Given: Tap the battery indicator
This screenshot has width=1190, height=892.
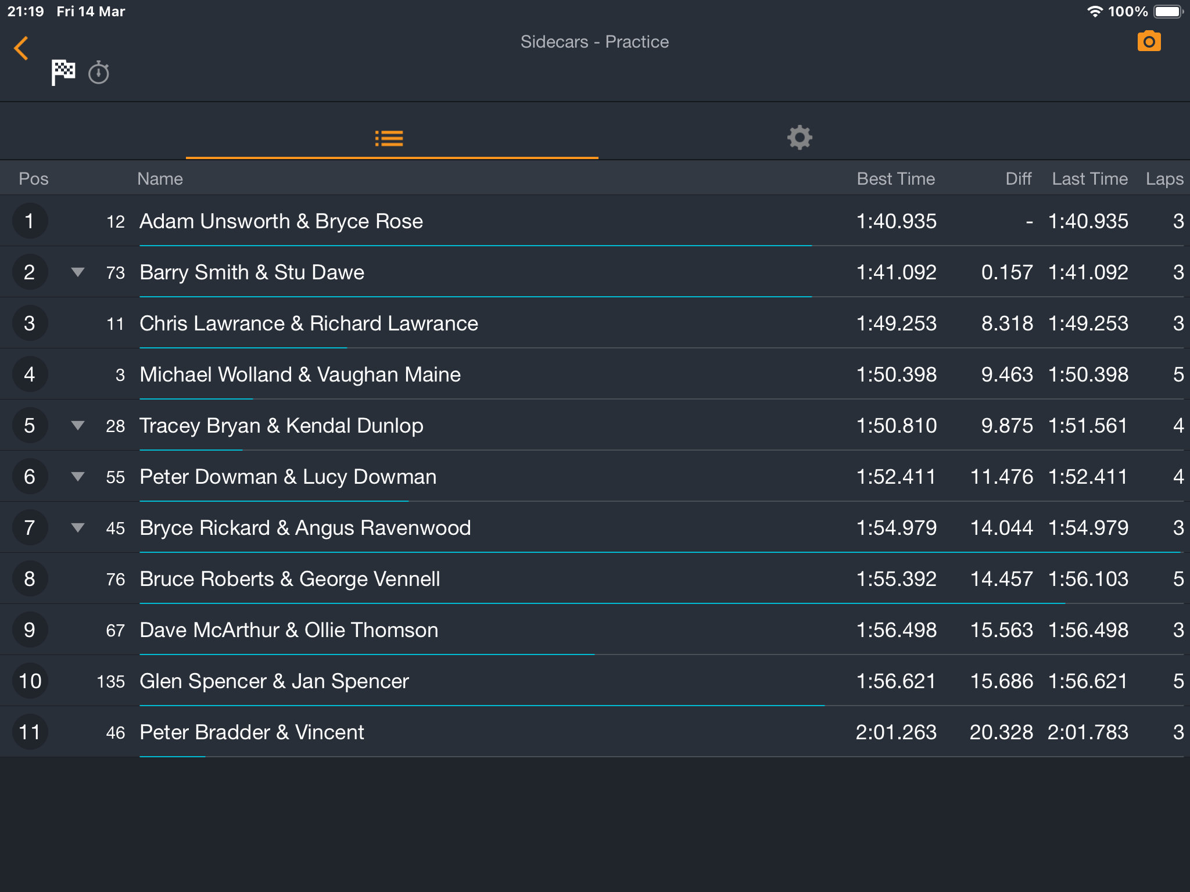Looking at the screenshot, I should (1169, 12).
